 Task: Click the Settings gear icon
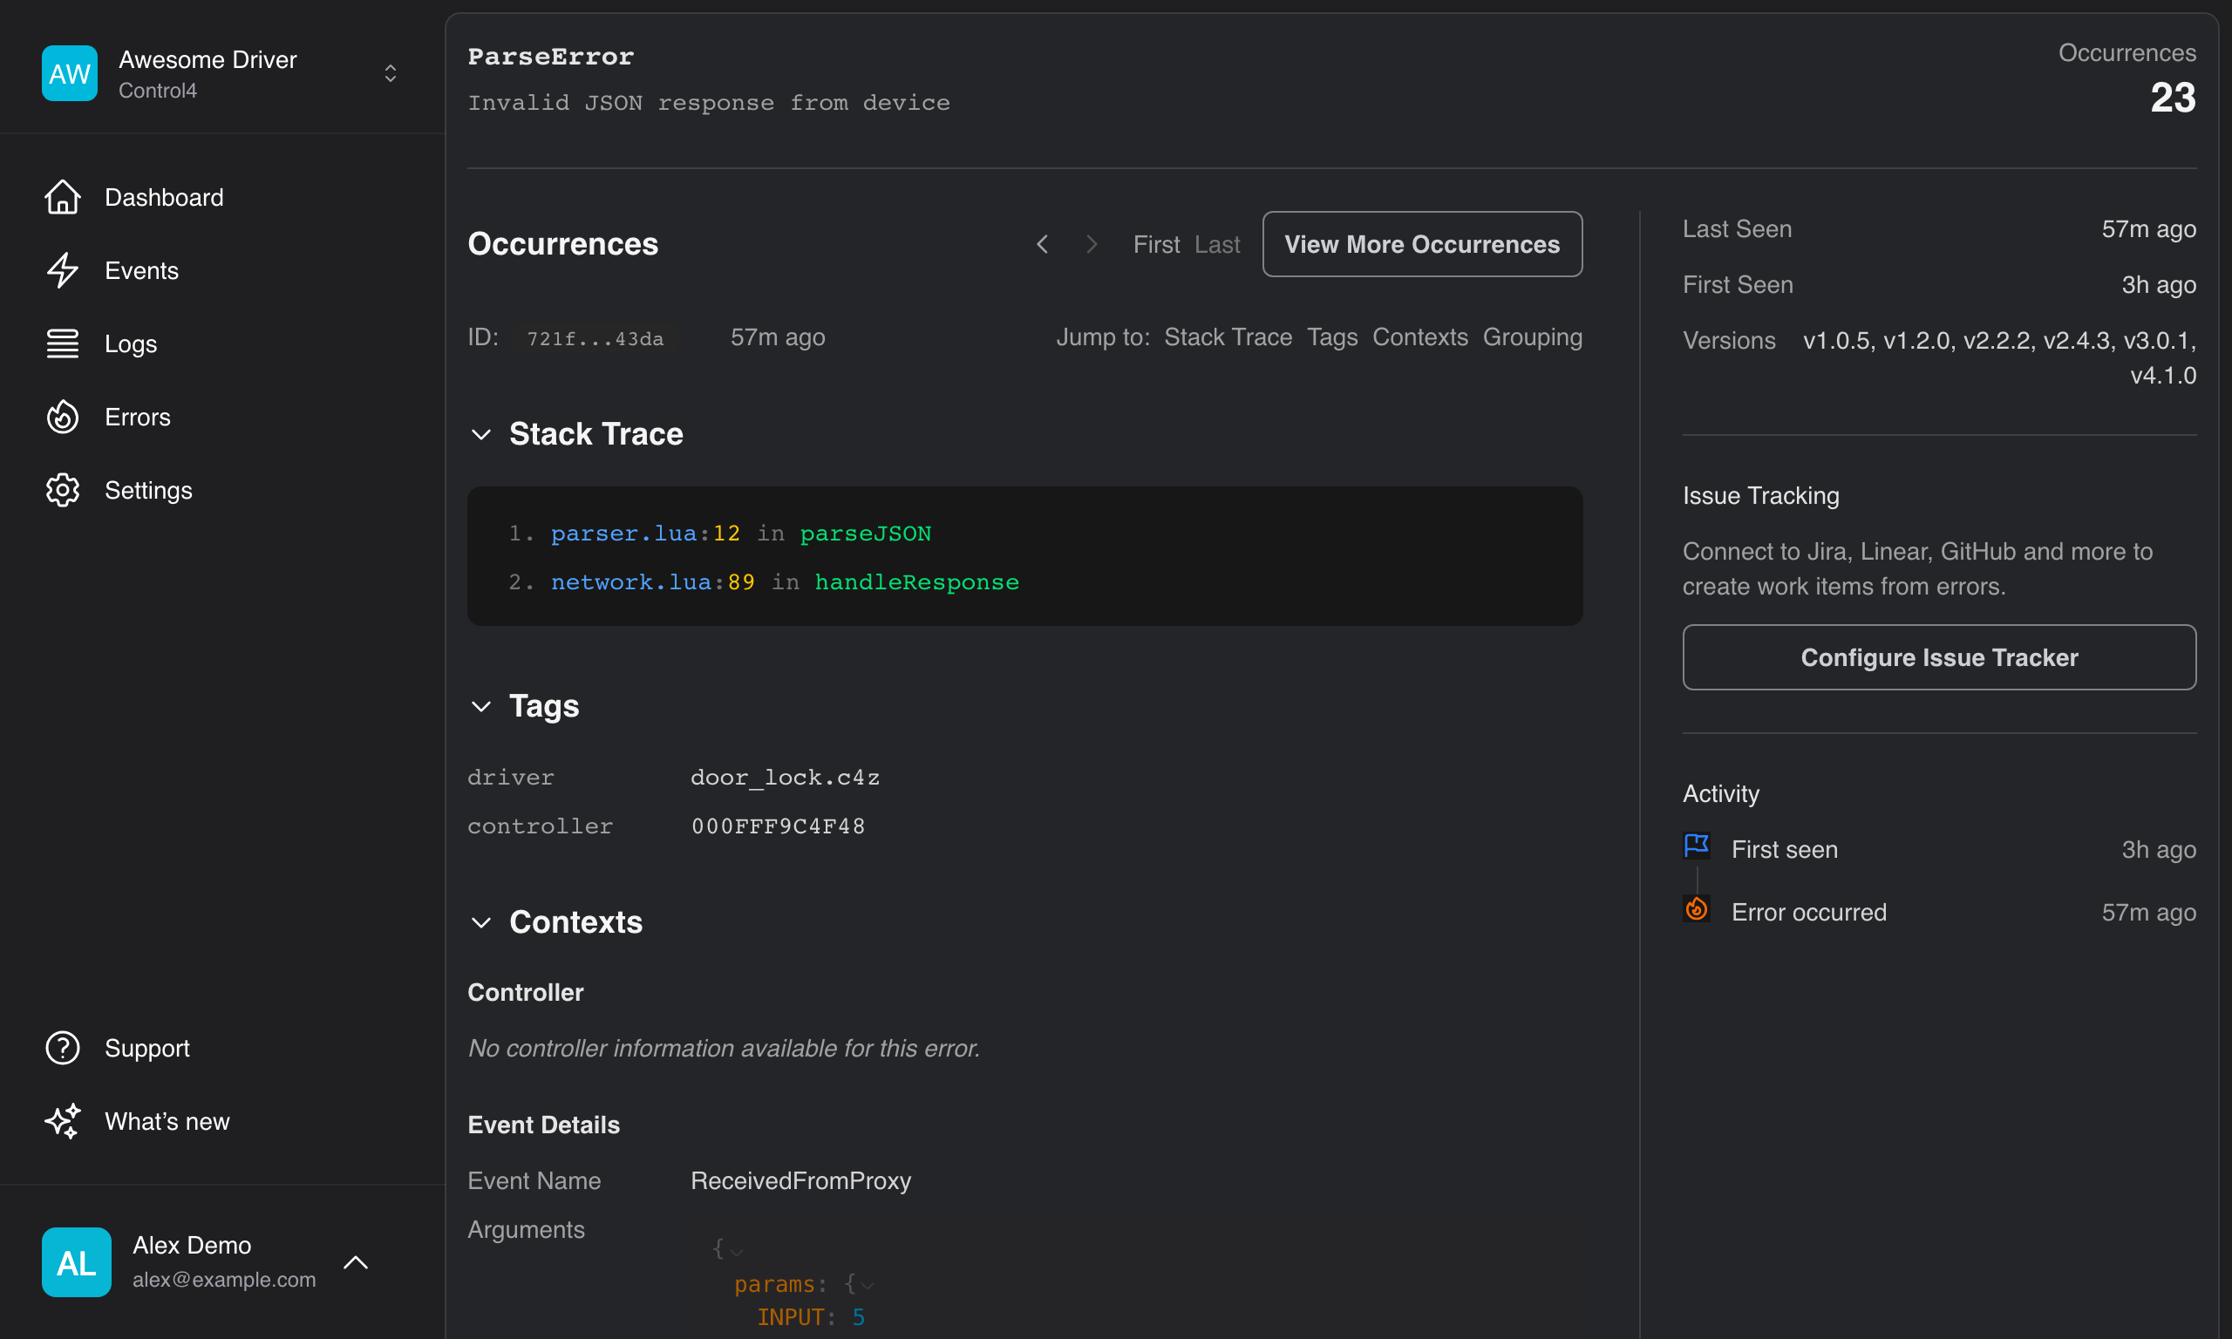(62, 490)
